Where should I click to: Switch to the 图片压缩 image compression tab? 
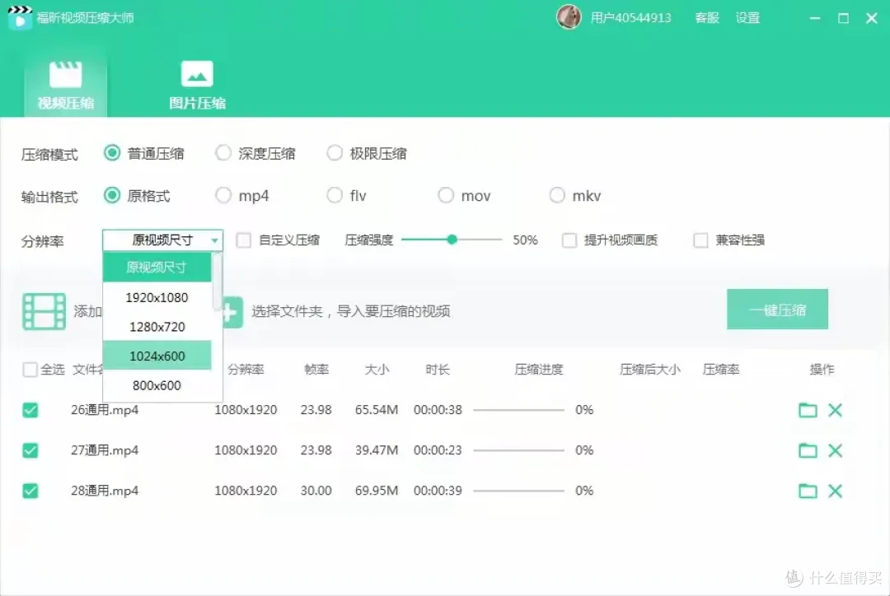coord(197,85)
